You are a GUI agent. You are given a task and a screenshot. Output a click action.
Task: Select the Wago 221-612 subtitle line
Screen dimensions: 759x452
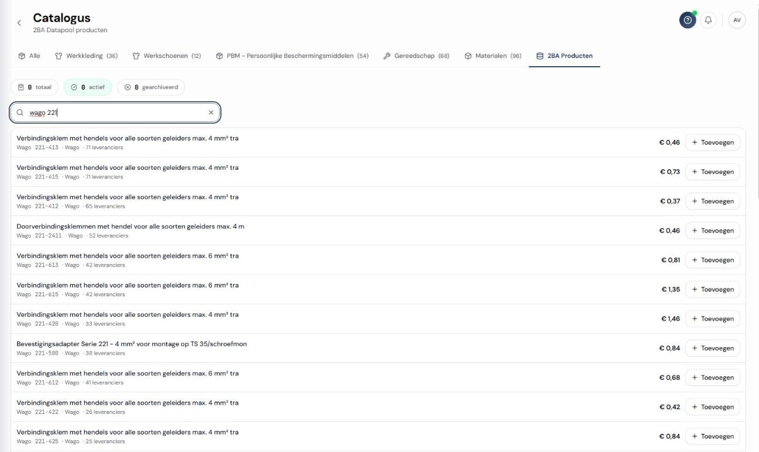click(x=70, y=383)
